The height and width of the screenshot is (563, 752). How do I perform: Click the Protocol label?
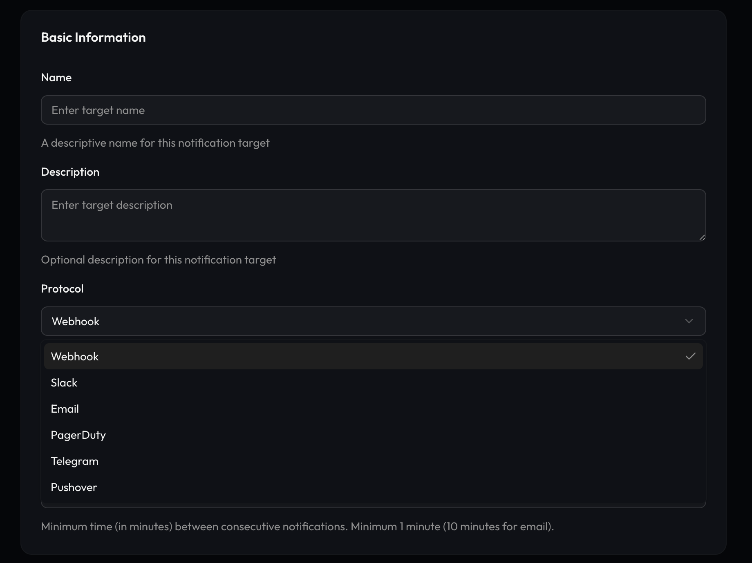tap(62, 288)
